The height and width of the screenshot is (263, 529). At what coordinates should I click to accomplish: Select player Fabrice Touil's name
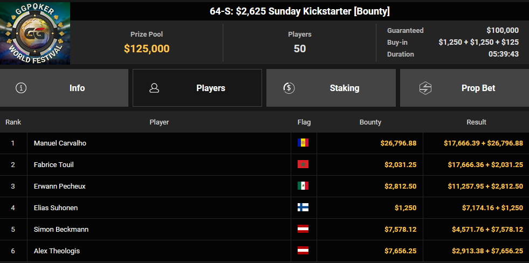53,165
